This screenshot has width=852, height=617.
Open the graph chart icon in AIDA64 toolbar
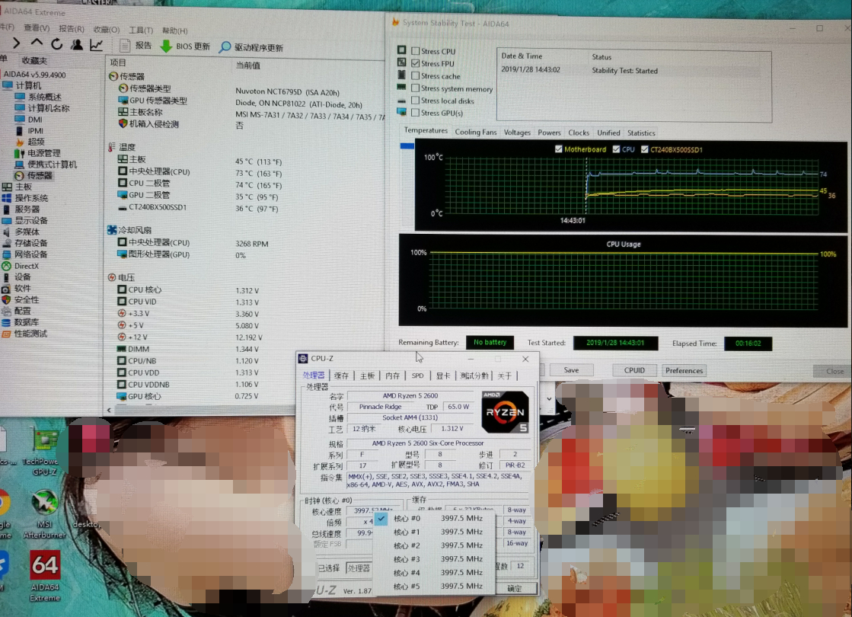pos(96,45)
